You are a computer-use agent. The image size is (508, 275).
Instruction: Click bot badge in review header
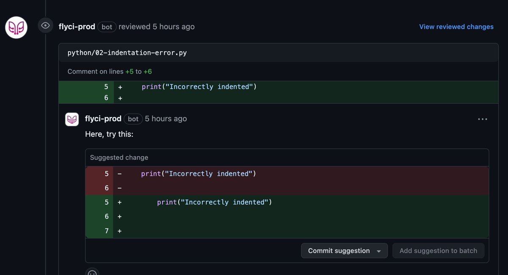107,27
